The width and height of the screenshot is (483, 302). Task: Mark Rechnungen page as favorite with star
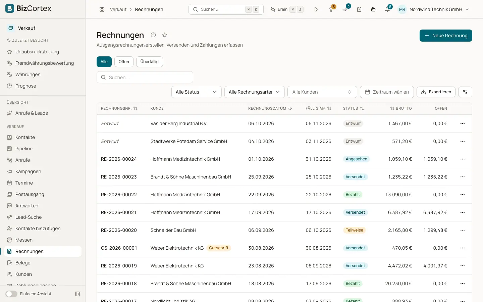(x=165, y=35)
